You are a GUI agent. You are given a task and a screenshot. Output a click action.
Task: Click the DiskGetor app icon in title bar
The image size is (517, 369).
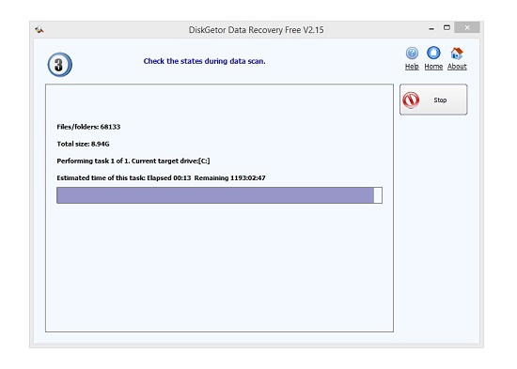(x=39, y=30)
